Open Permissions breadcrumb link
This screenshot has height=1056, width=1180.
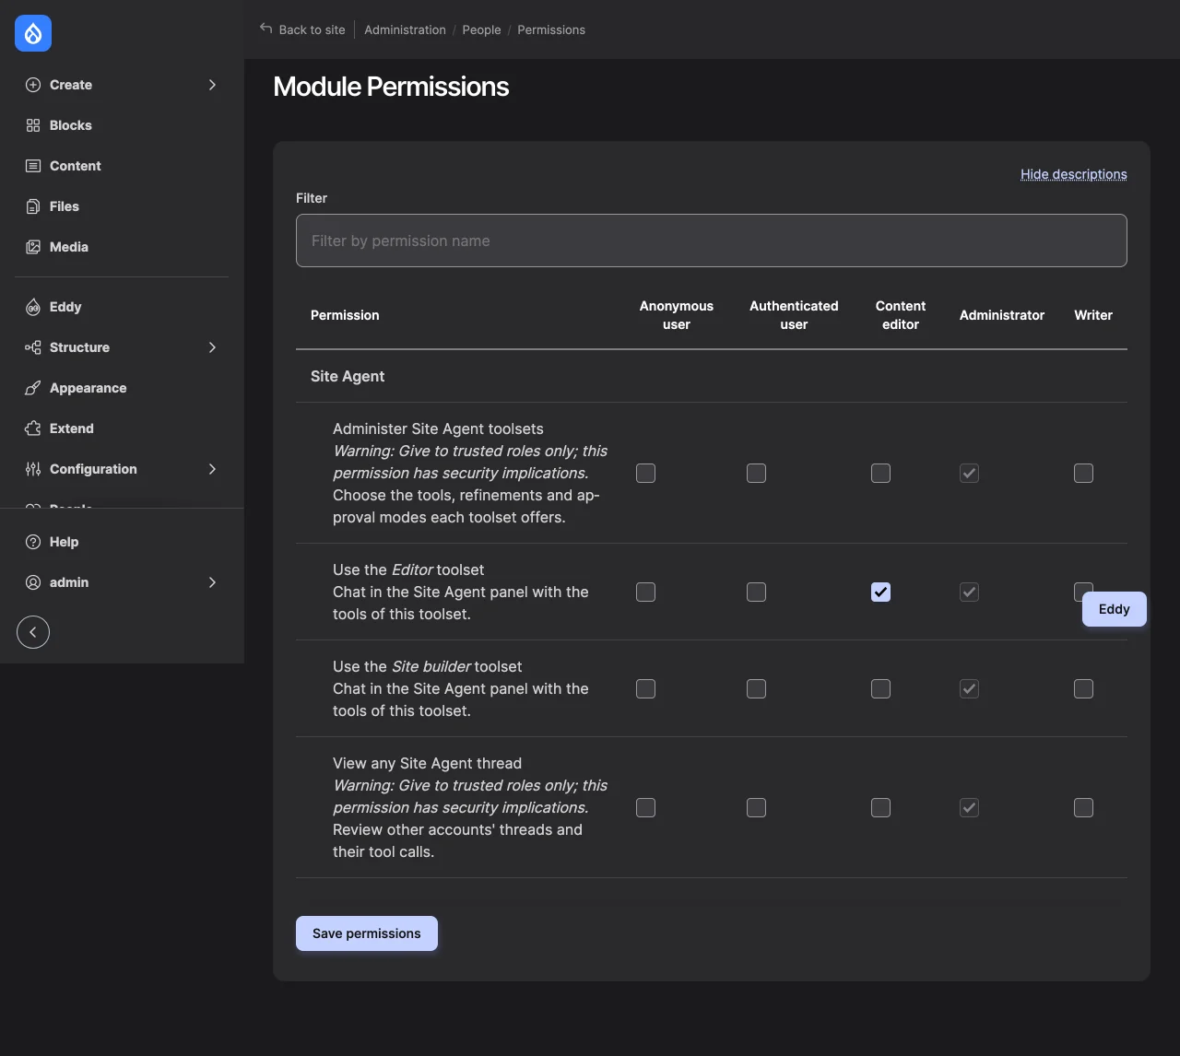pos(551,29)
